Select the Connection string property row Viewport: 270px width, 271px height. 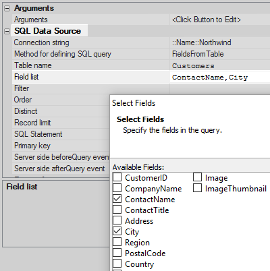tap(141, 42)
